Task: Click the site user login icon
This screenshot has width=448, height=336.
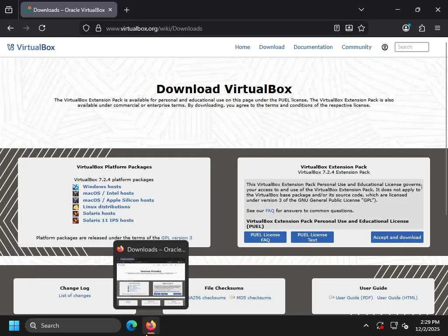Action: pos(385,47)
